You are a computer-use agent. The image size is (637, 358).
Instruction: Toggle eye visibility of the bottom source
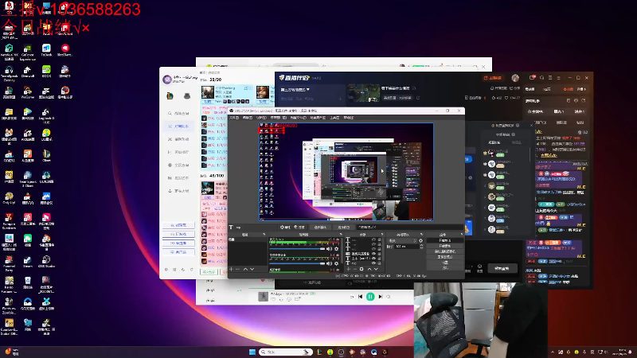click(x=373, y=263)
